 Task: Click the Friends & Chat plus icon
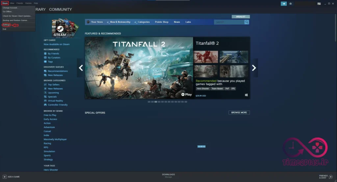[331, 177]
